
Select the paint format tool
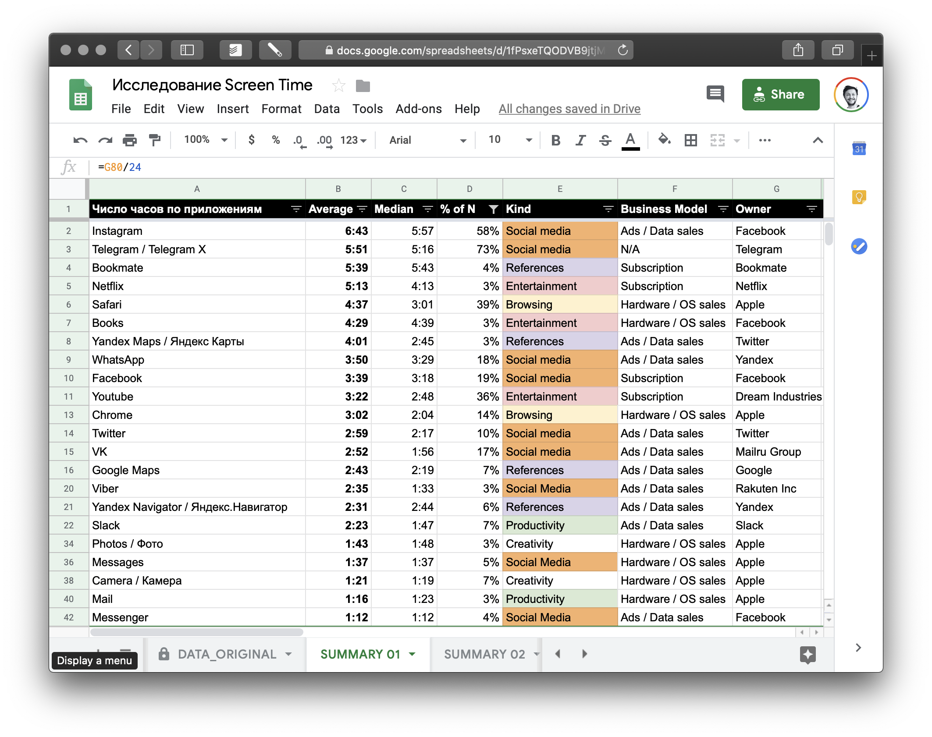click(154, 140)
